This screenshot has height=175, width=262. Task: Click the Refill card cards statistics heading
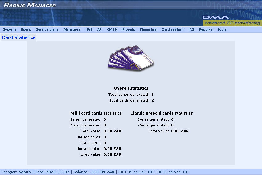coord(96,113)
